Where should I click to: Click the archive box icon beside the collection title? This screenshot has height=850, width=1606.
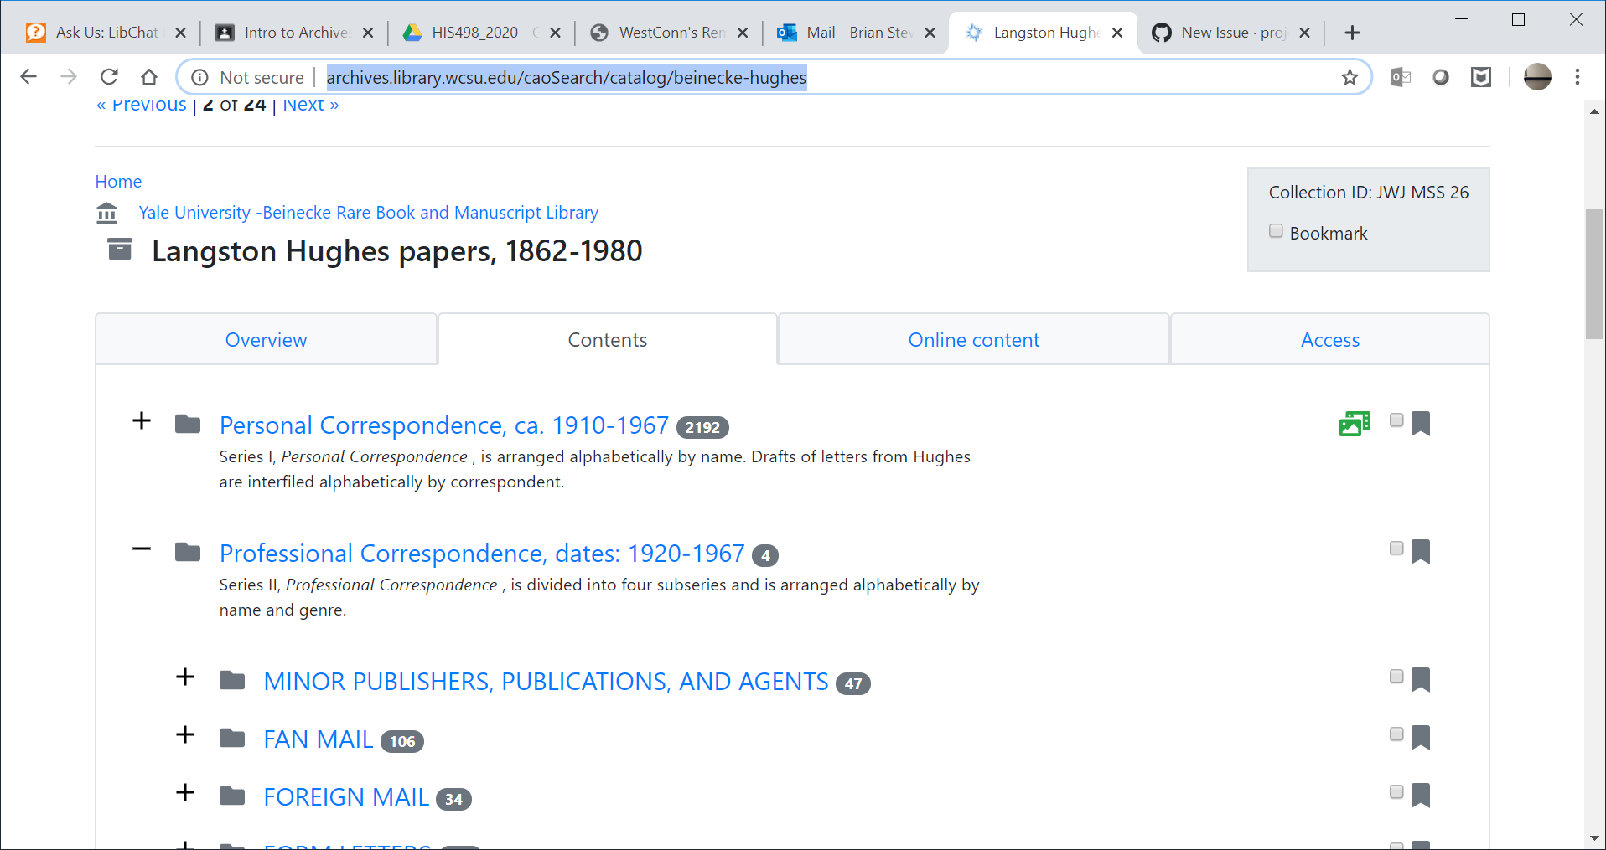pos(119,248)
